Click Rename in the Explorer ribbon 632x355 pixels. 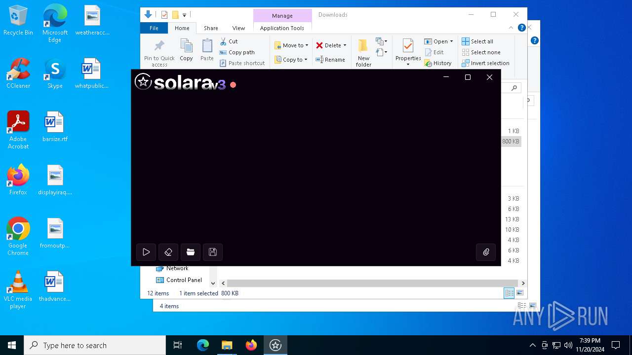tap(330, 60)
